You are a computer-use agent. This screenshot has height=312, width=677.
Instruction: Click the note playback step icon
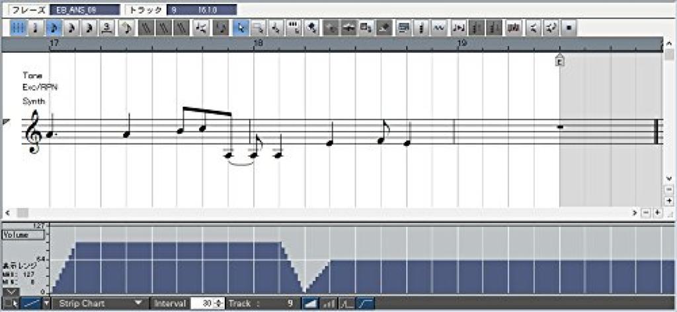(459, 28)
